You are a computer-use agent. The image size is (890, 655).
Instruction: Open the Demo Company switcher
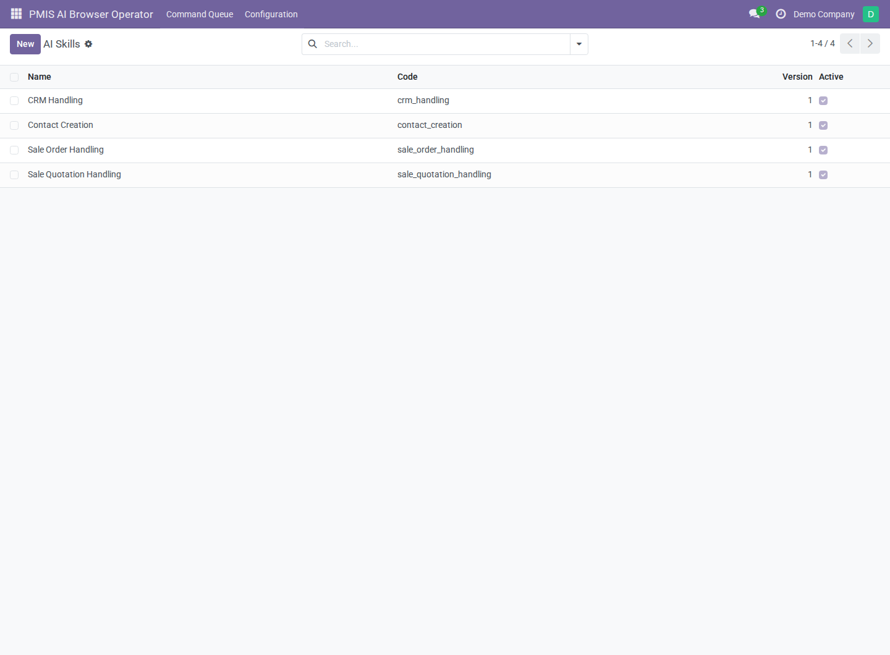pyautogui.click(x=824, y=14)
